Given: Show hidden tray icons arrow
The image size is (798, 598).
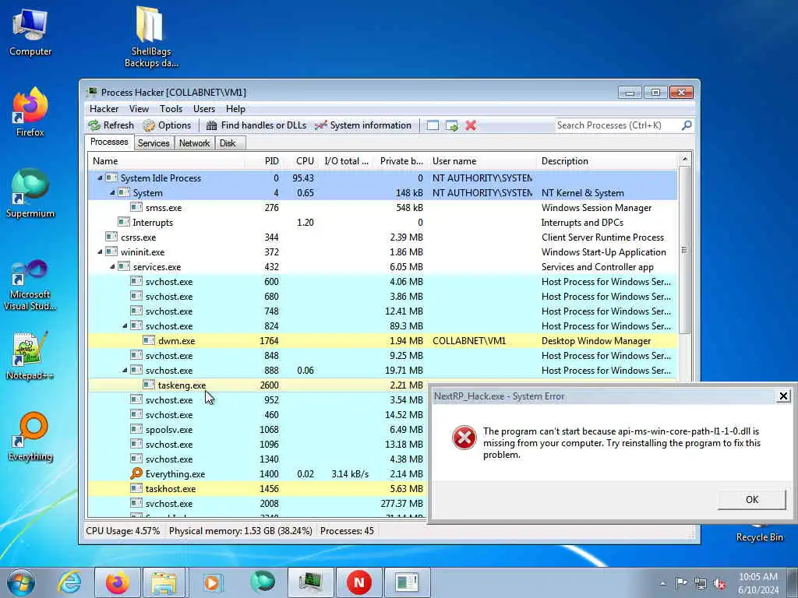Looking at the screenshot, I should pyautogui.click(x=662, y=584).
